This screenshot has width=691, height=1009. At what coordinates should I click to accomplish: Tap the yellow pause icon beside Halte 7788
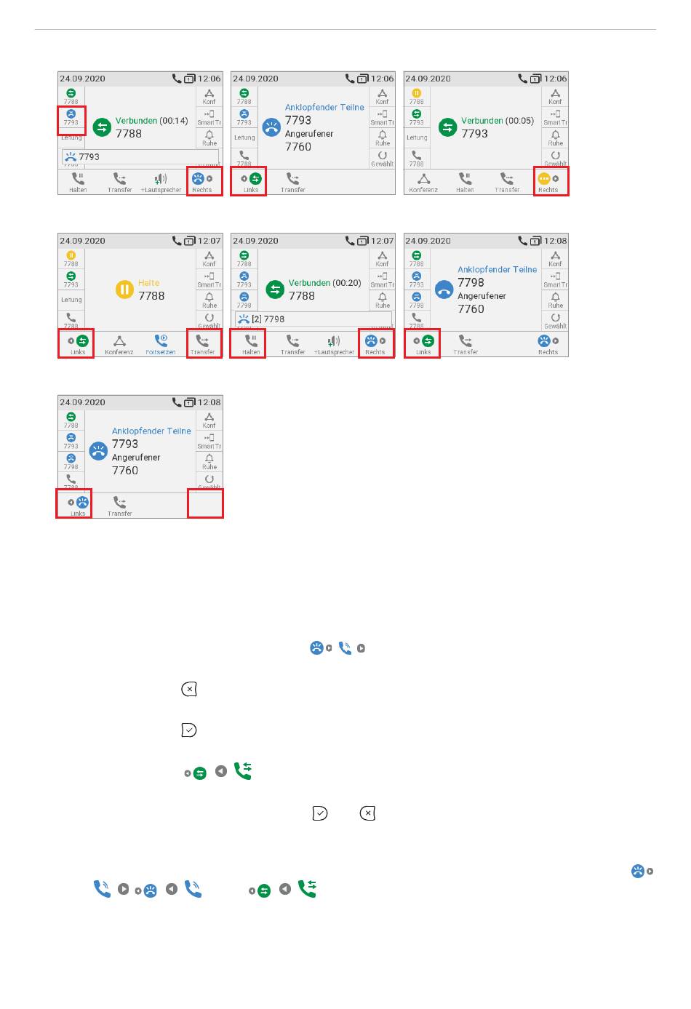pos(124,290)
